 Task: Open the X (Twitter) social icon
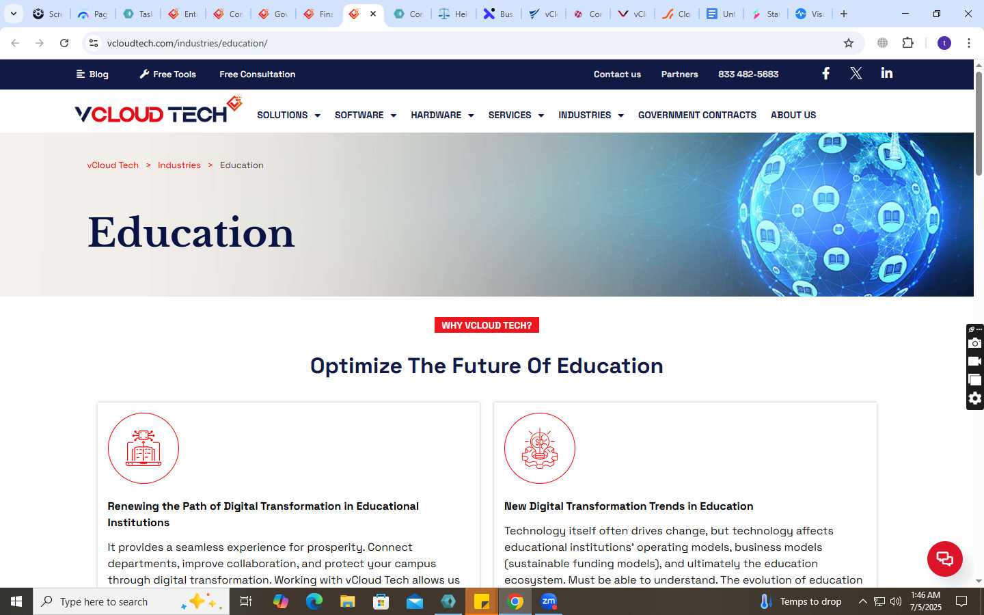click(x=856, y=73)
